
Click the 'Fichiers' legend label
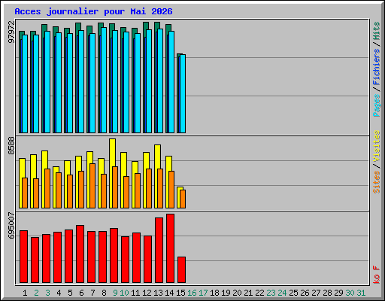coord(376,67)
